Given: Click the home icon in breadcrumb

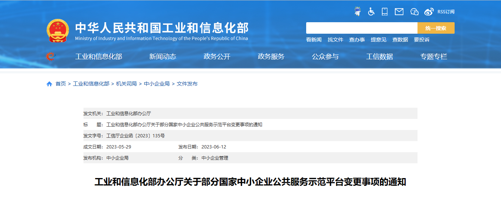Looking at the screenshot, I should point(49,84).
